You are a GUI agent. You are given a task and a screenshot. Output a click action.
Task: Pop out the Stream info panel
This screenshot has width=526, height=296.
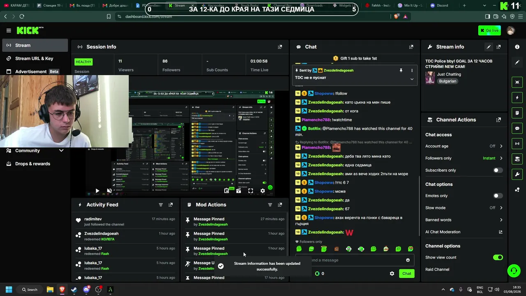498,47
